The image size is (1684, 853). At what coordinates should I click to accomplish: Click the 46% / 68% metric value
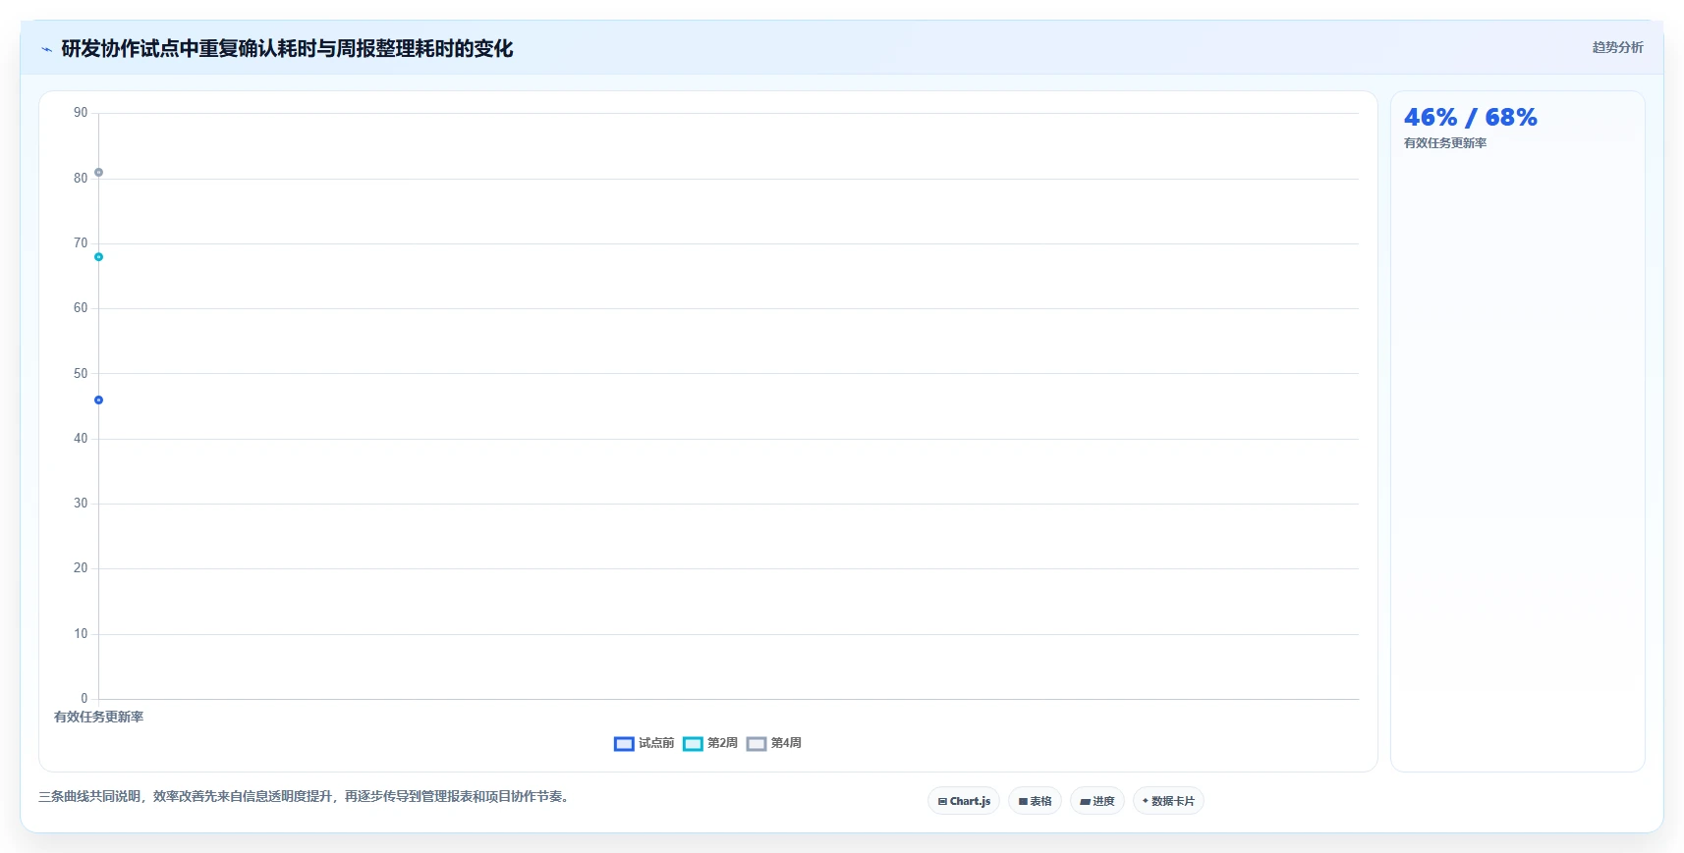1471,118
